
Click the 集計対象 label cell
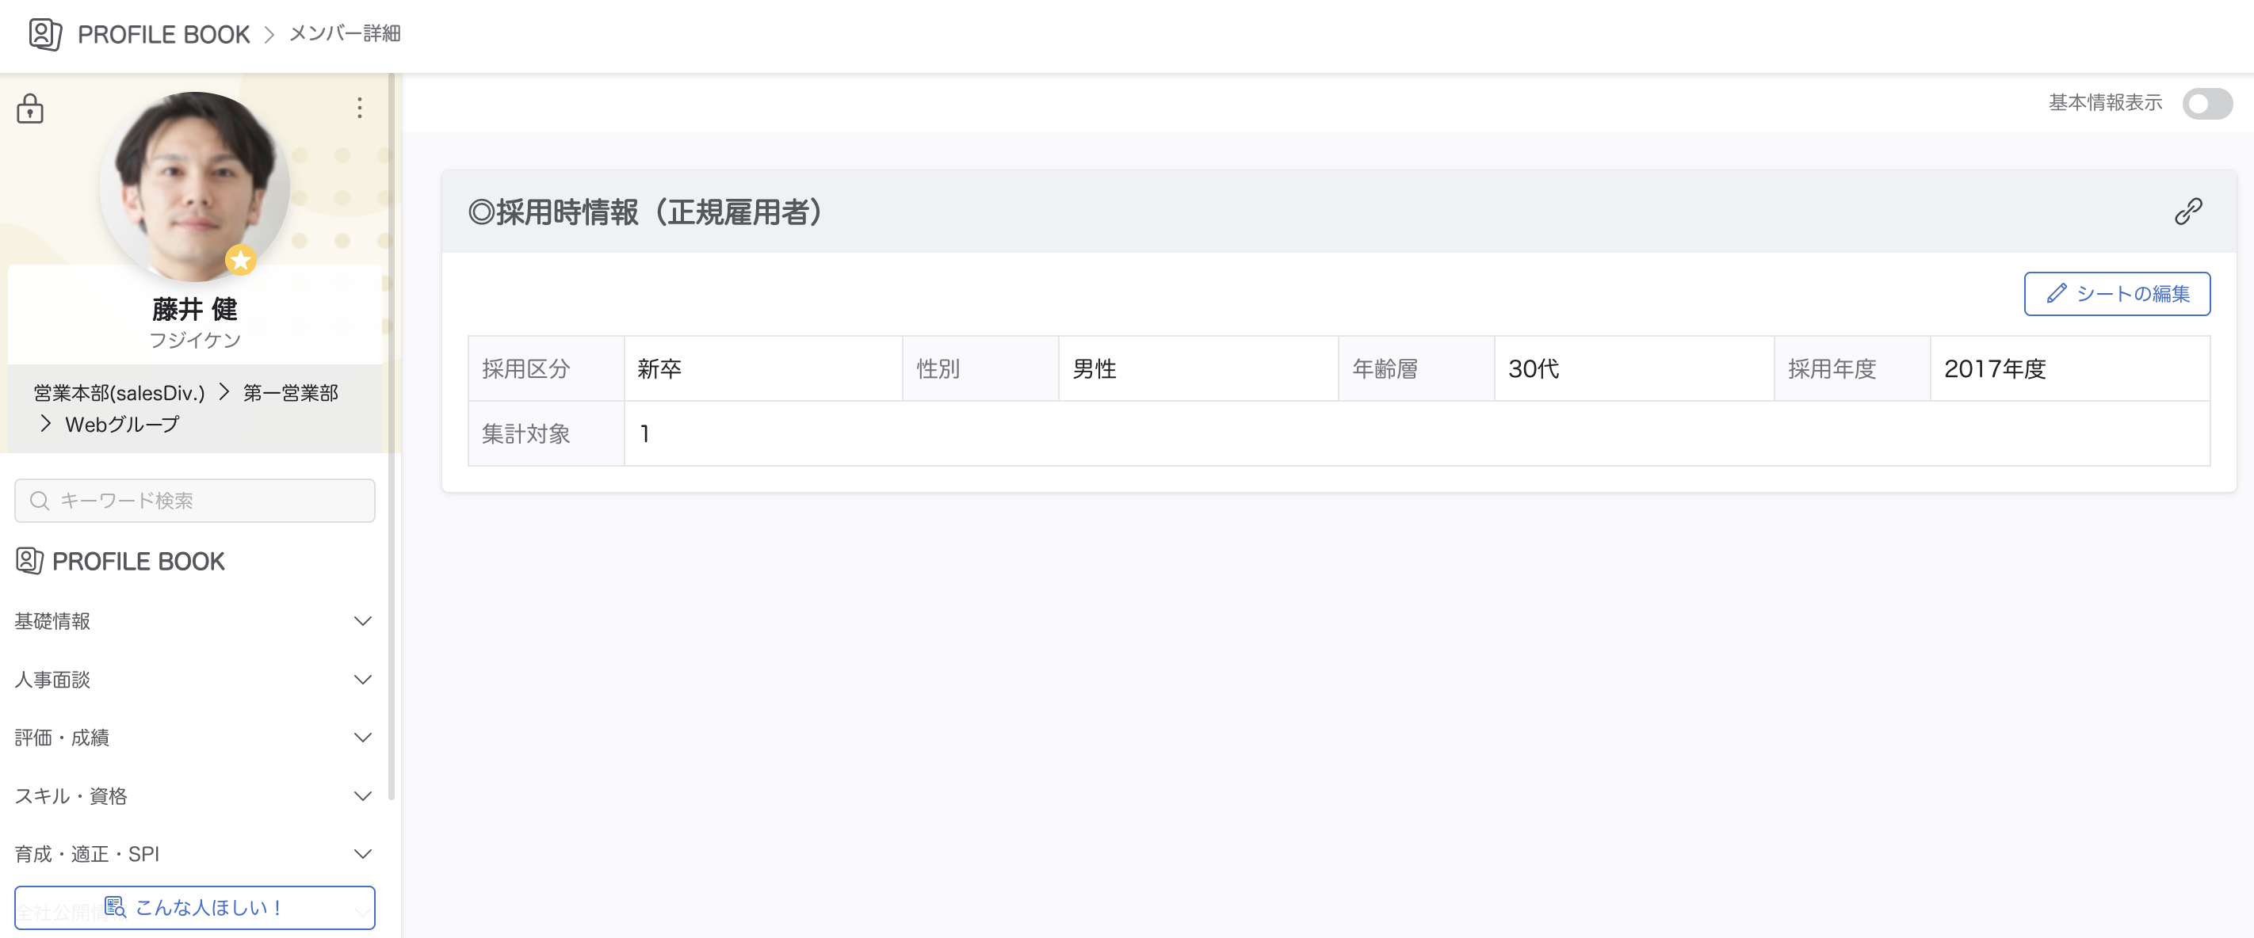(x=546, y=433)
